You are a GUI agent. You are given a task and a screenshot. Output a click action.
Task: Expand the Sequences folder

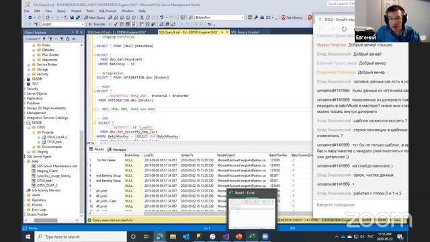pos(34,60)
